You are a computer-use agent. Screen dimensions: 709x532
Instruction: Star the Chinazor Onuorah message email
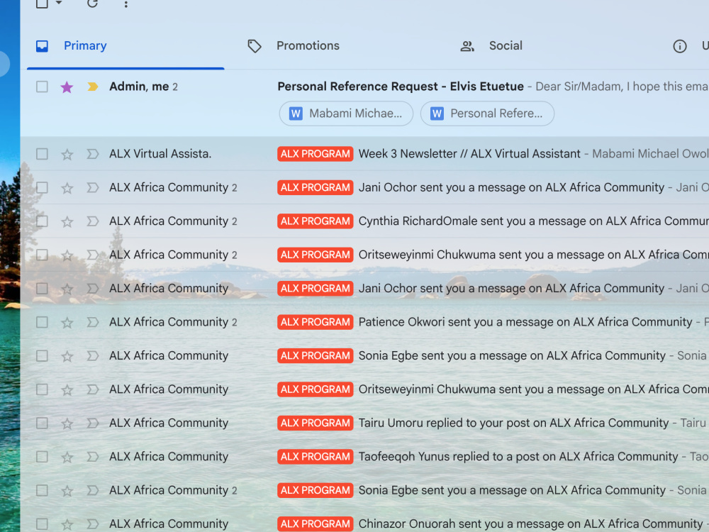pyautogui.click(x=67, y=524)
